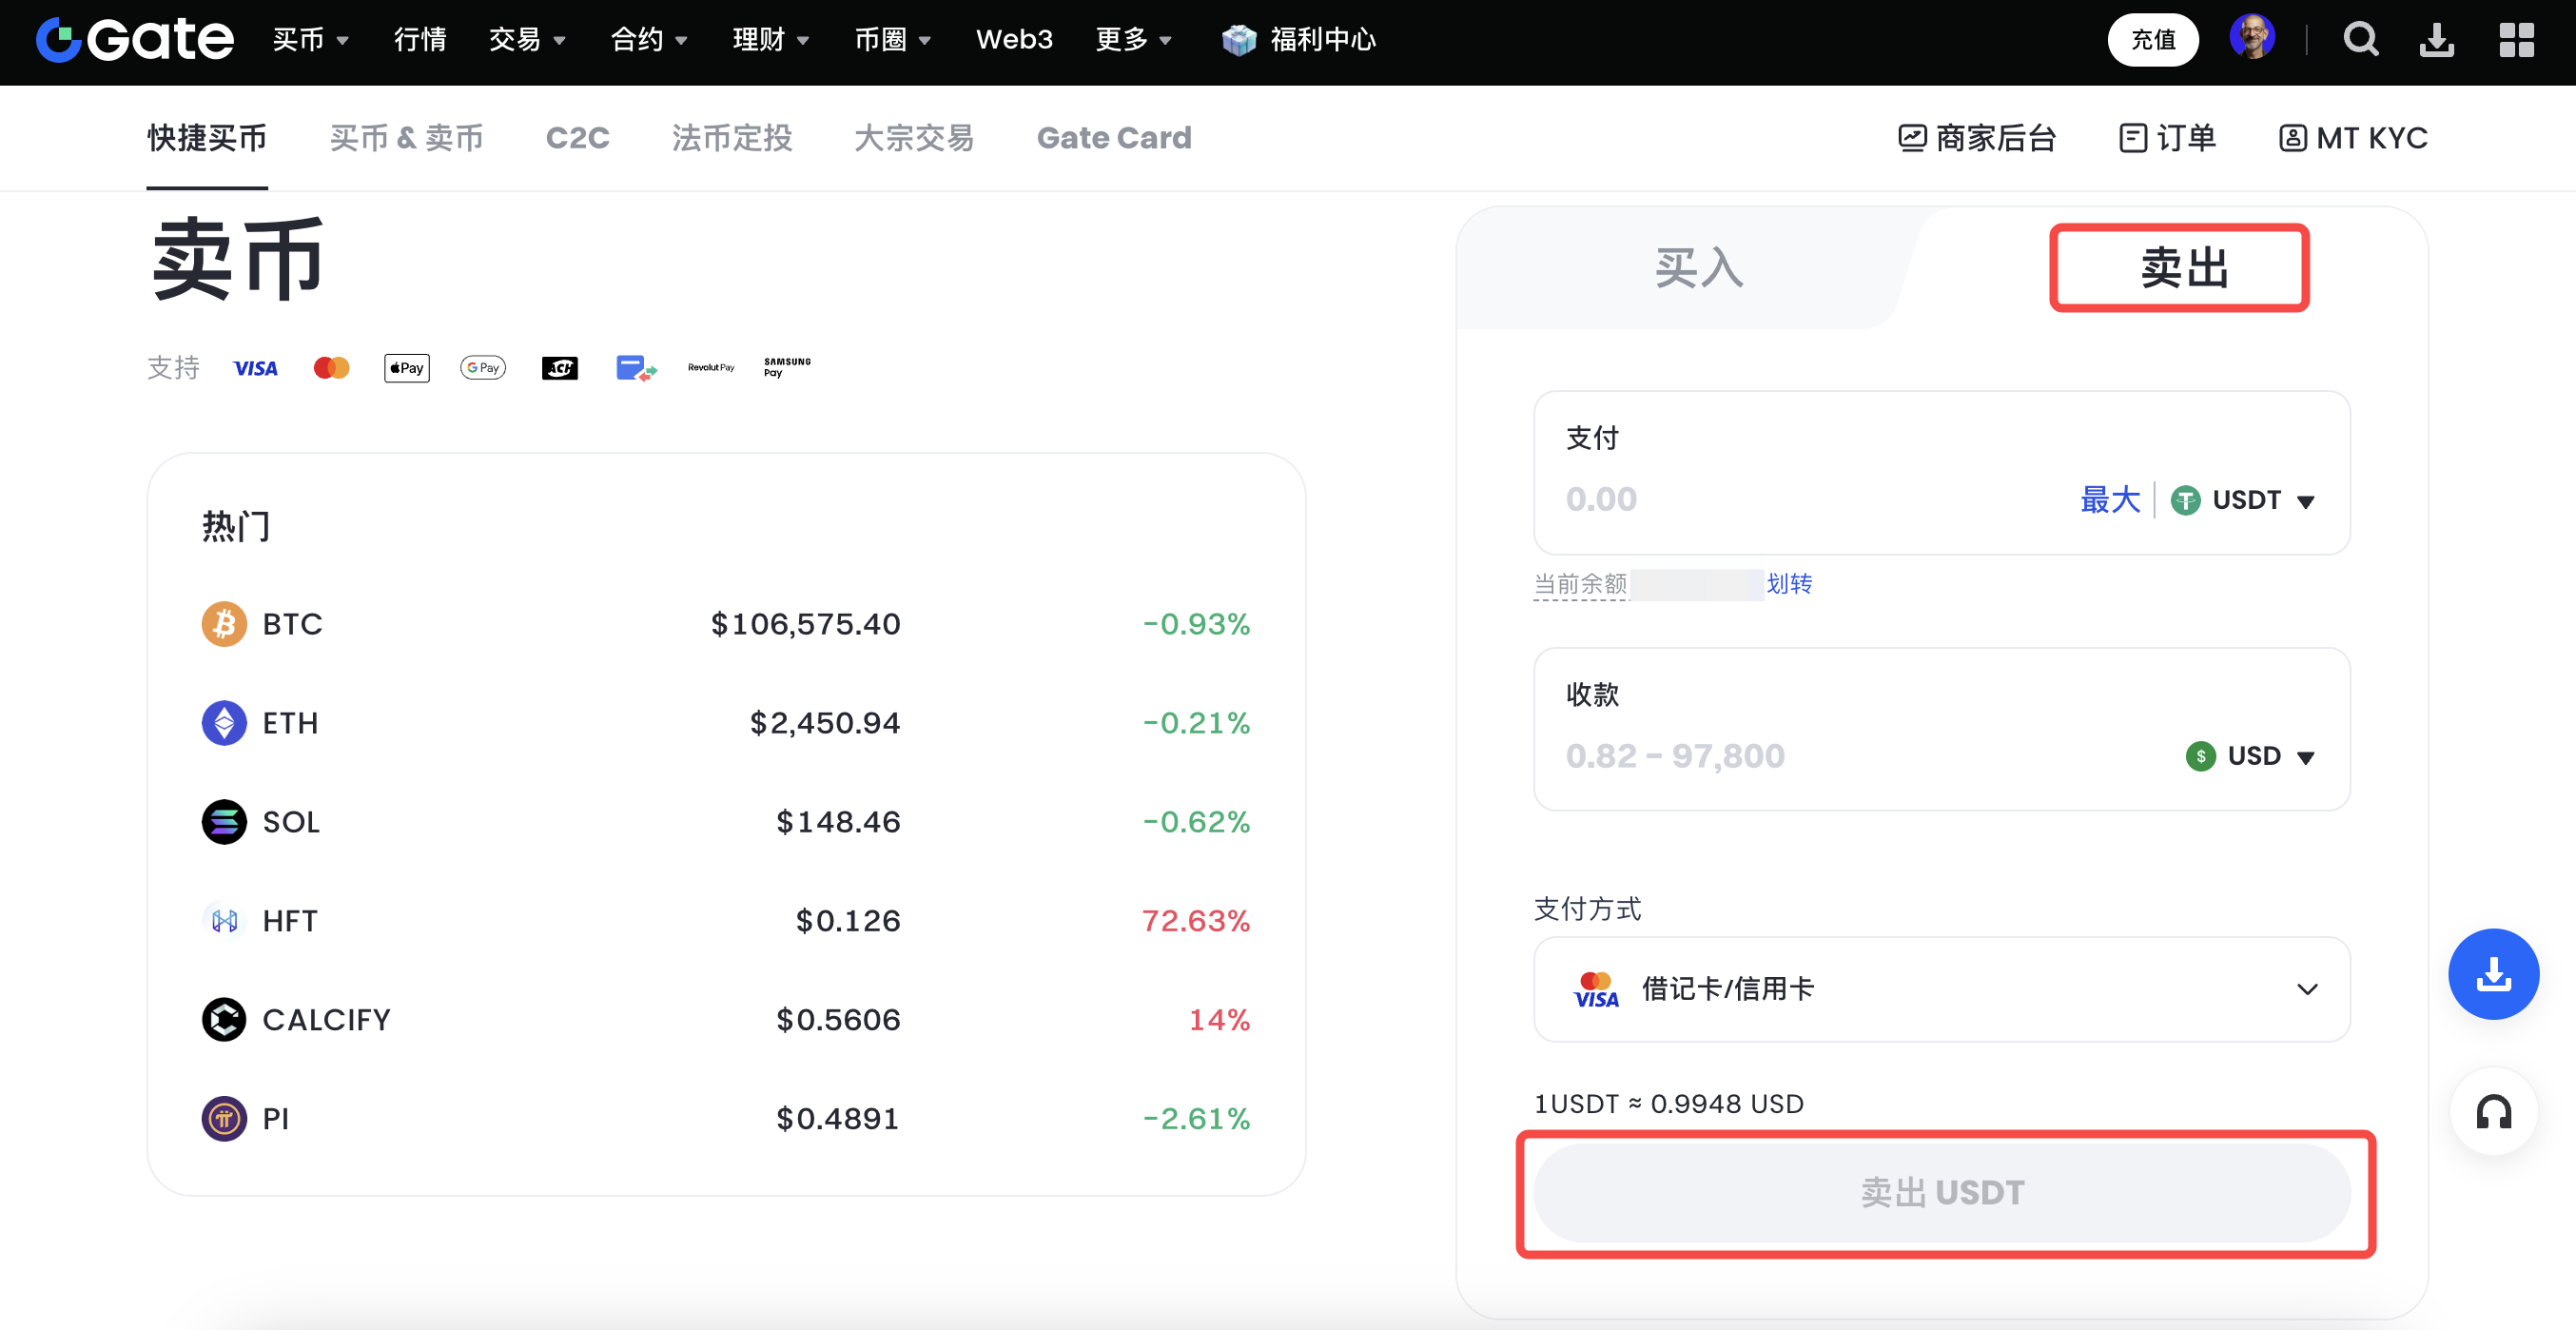Open customer support headset icon
The image size is (2576, 1330).
[2492, 1111]
